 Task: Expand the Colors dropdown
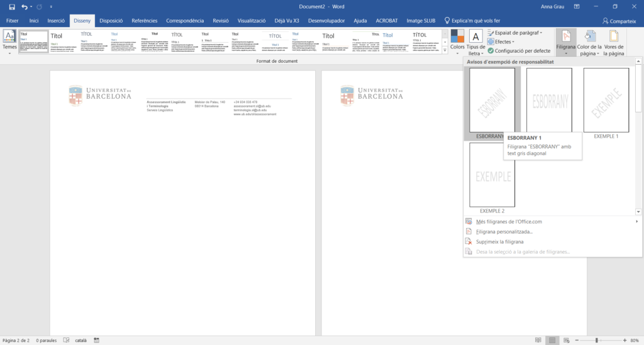(x=457, y=41)
